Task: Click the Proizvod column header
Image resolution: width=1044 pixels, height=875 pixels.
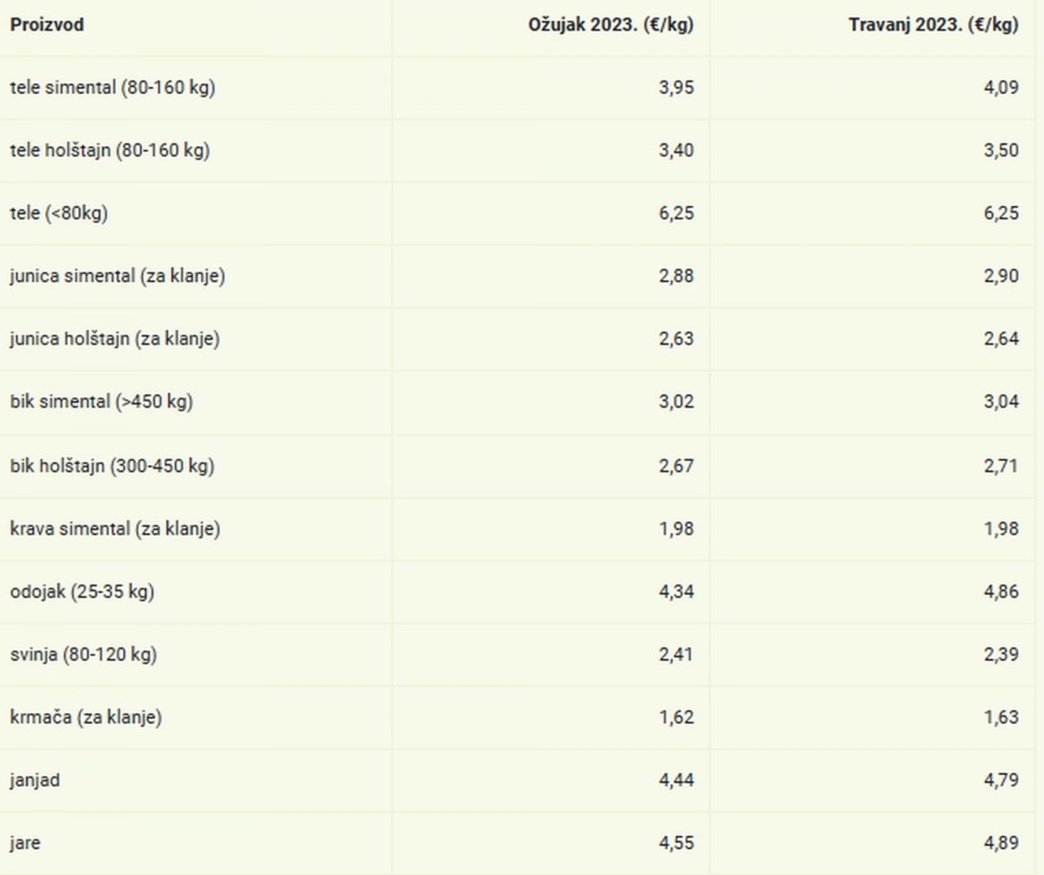Action: [47, 25]
